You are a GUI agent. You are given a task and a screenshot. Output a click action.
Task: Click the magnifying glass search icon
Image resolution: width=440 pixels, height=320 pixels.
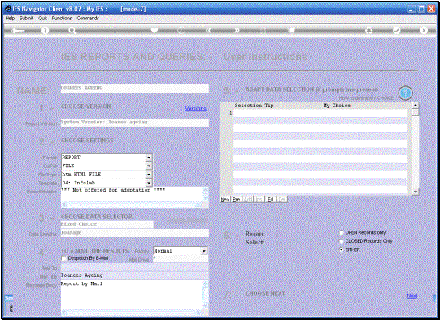(x=72, y=31)
